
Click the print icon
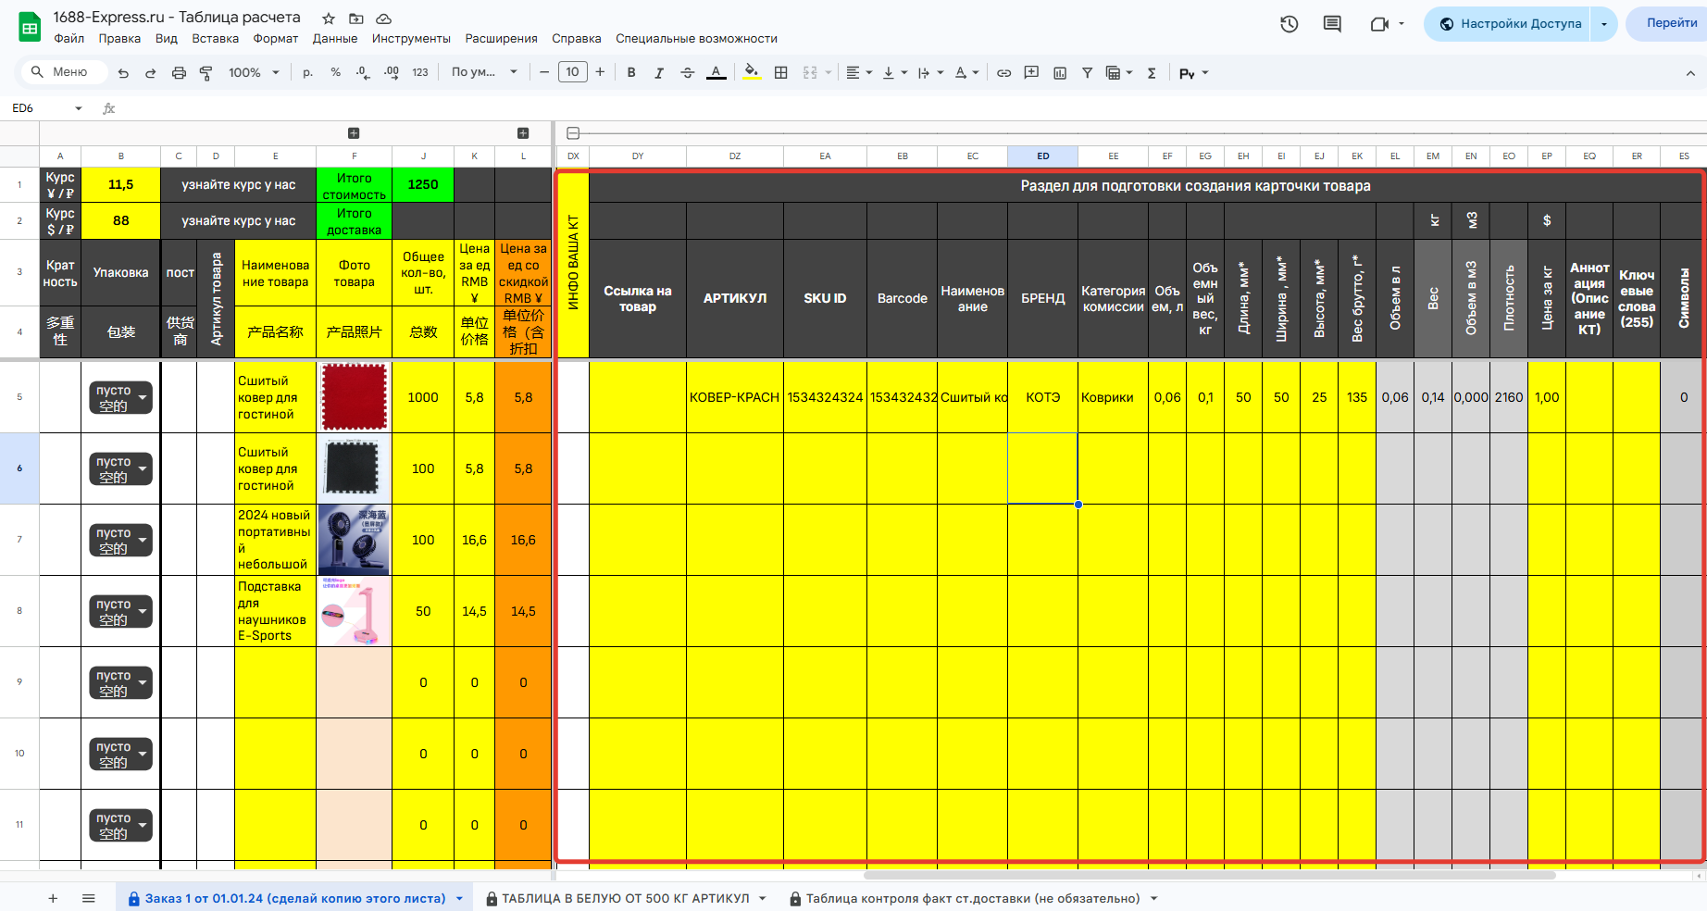coord(179,73)
